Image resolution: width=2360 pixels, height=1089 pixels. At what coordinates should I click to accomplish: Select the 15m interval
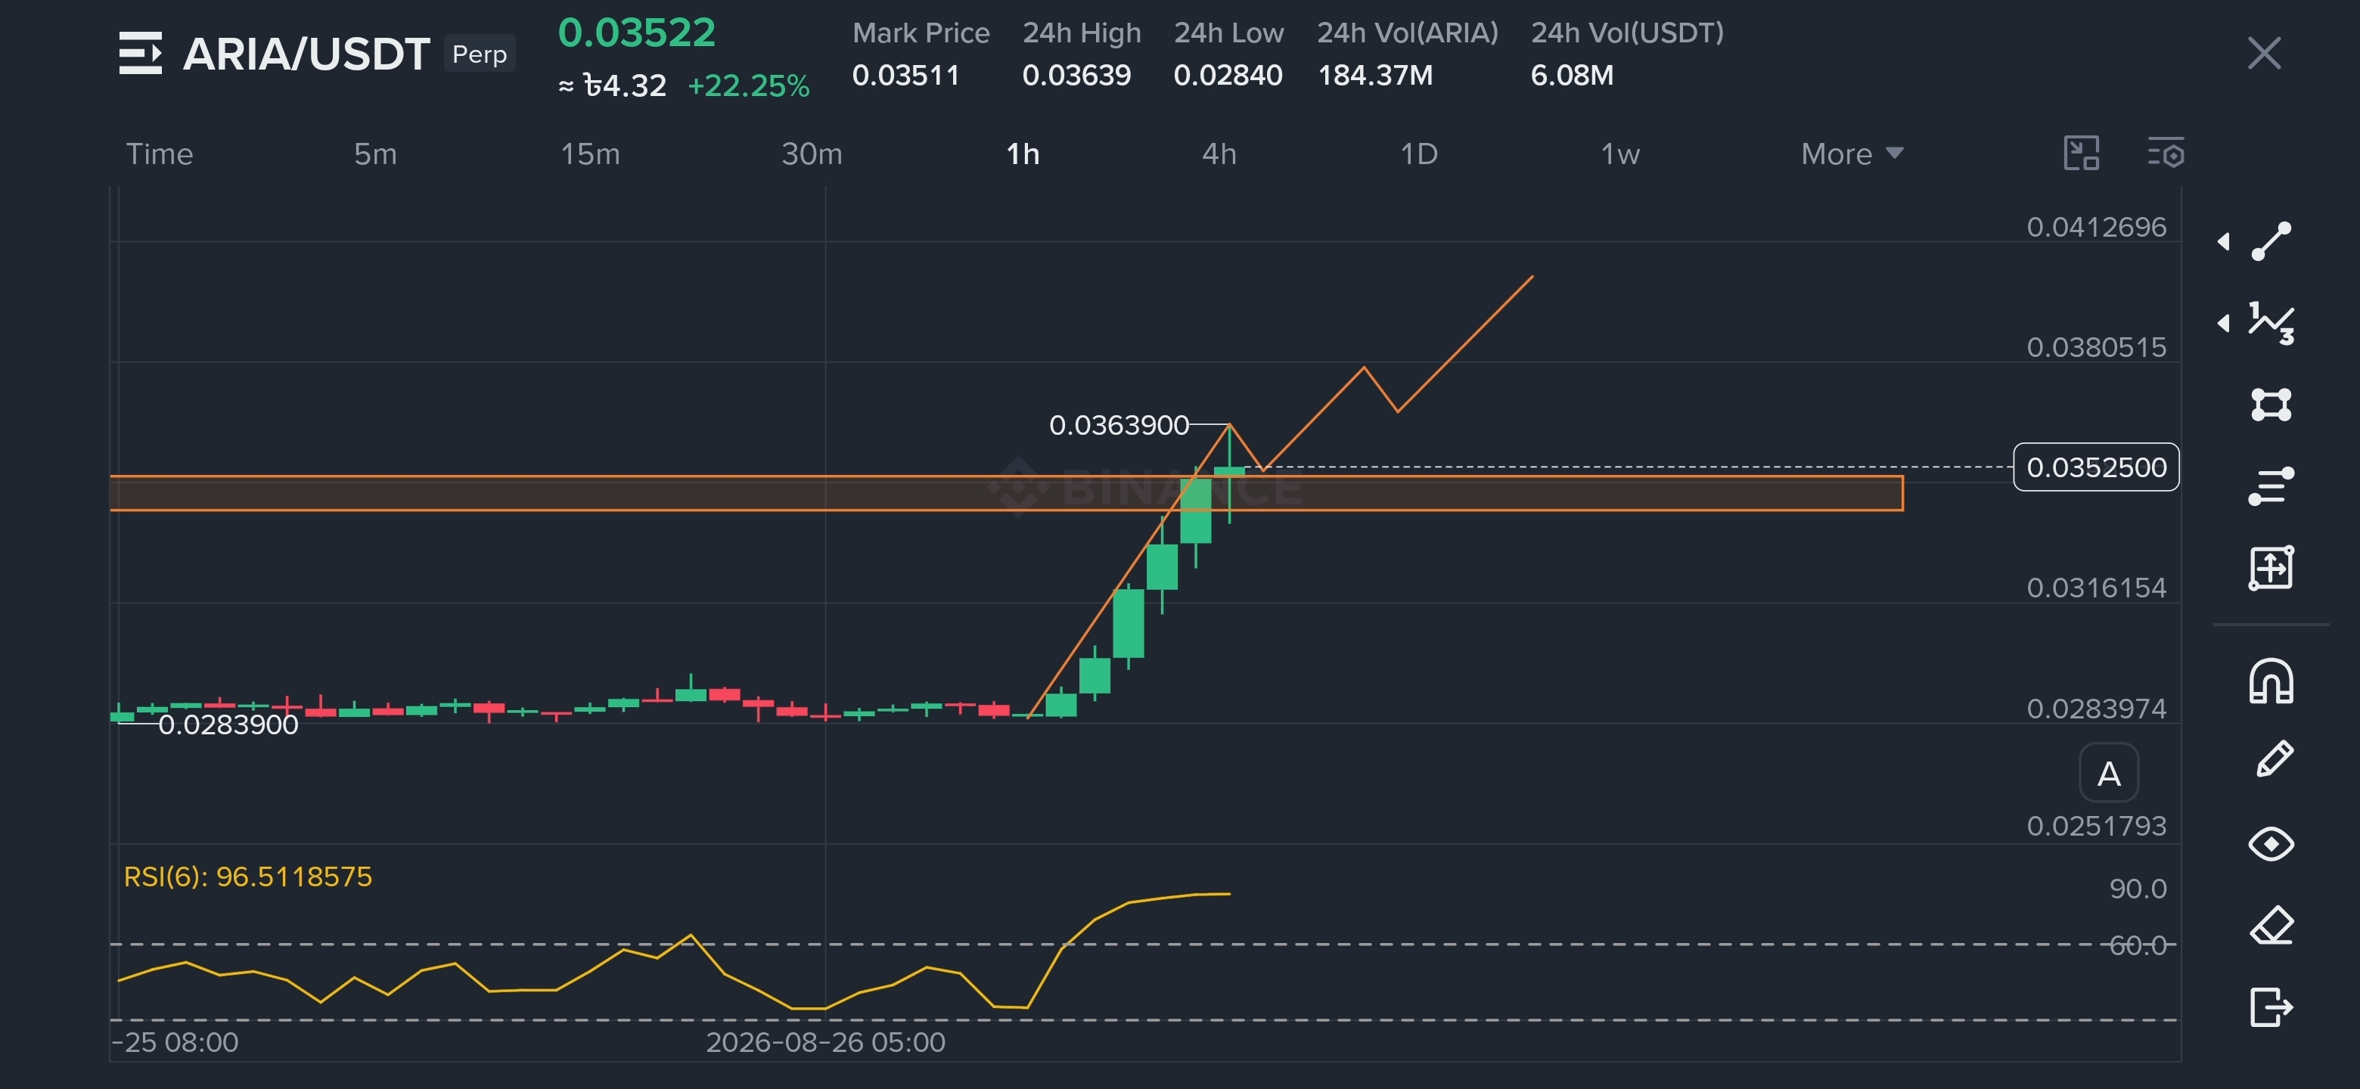tap(590, 154)
